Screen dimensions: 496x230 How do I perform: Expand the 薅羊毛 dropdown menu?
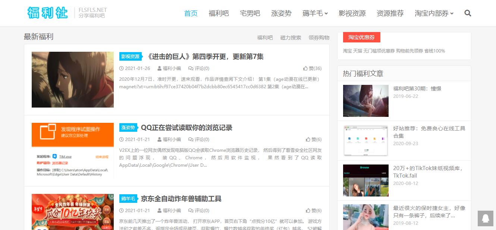315,13
